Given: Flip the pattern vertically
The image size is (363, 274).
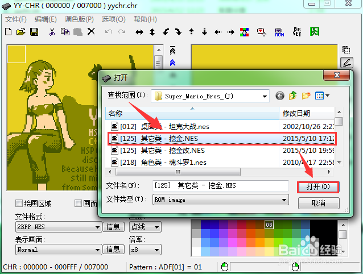Looking at the screenshot, I should [x=152, y=32].
